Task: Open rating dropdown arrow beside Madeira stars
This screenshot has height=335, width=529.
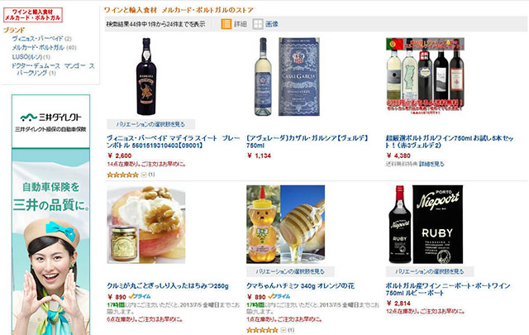Action: tap(144, 175)
